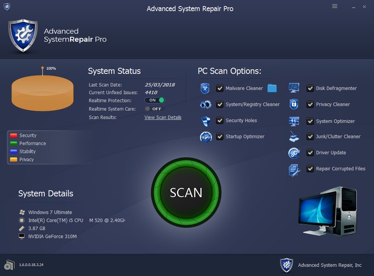Click the Repair Corrupted Files document icon
Image resolution: width=374 pixels, height=276 pixels.
[x=294, y=169]
